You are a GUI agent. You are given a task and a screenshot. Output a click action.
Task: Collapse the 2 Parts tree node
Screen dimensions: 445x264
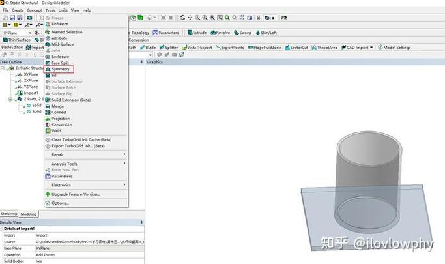10,99
